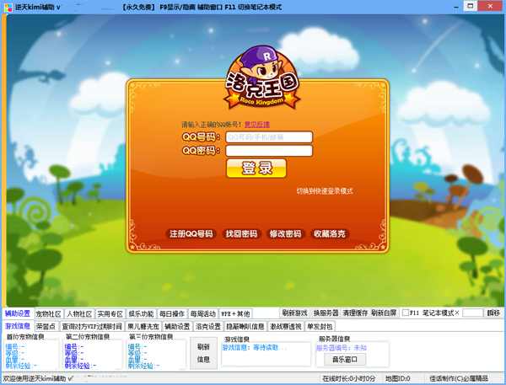506x385 pixels.
Task: Go to the 娱乐功能 tab
Action: click(x=141, y=313)
